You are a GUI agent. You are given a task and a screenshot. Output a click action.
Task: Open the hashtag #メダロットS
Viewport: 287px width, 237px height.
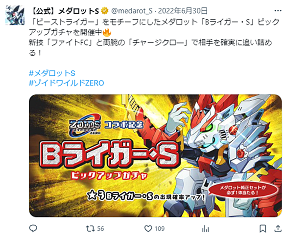pyautogui.click(x=52, y=73)
